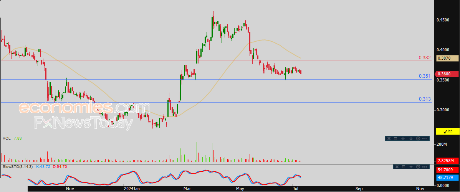Click the May time axis label

240,189
